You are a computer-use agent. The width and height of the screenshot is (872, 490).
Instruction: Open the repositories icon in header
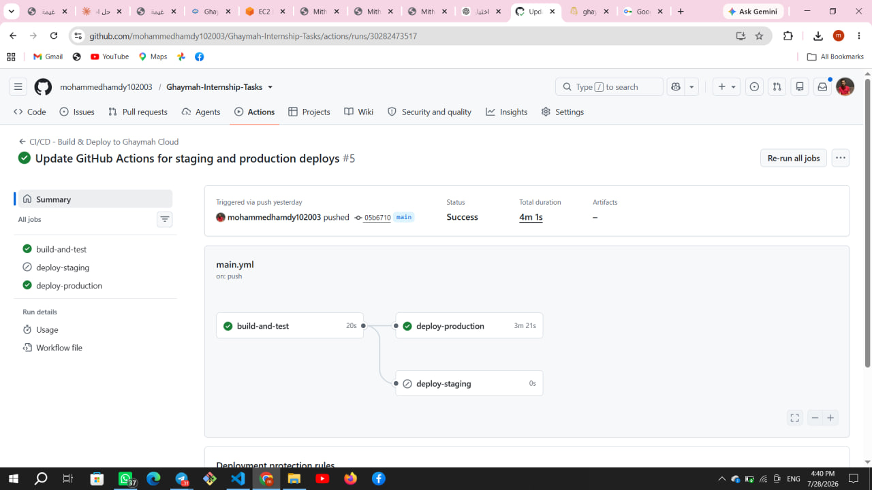[800, 86]
